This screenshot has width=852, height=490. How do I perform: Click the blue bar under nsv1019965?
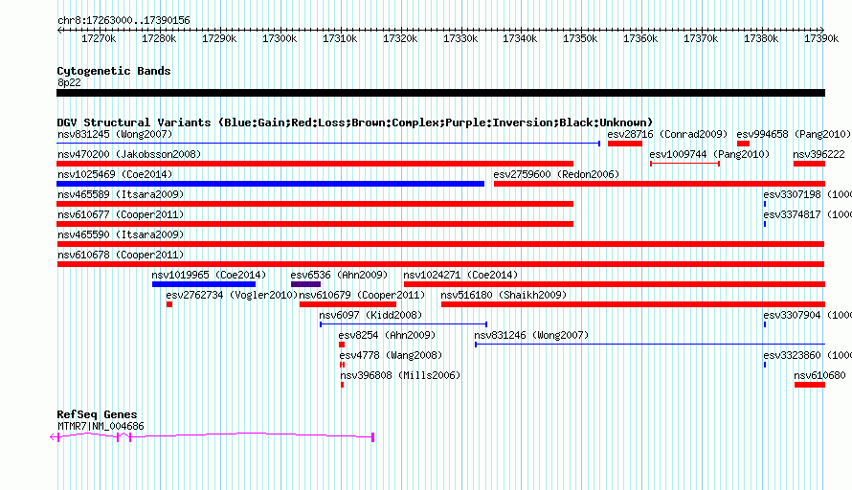coord(204,284)
